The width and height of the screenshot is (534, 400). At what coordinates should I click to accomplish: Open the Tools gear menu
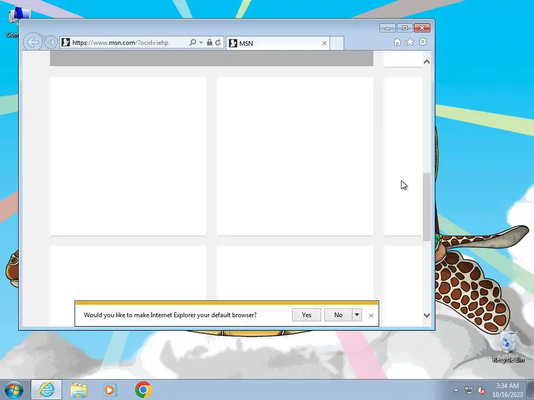(423, 42)
